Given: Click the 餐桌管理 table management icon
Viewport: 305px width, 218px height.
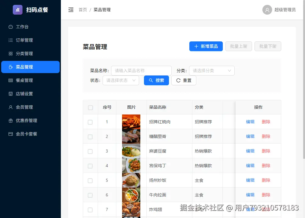Looking at the screenshot, I should point(11,80).
